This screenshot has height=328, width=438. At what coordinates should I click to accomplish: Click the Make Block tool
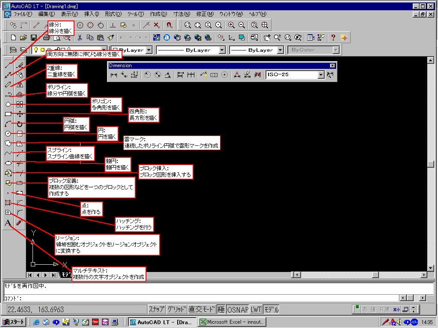(x=8, y=183)
